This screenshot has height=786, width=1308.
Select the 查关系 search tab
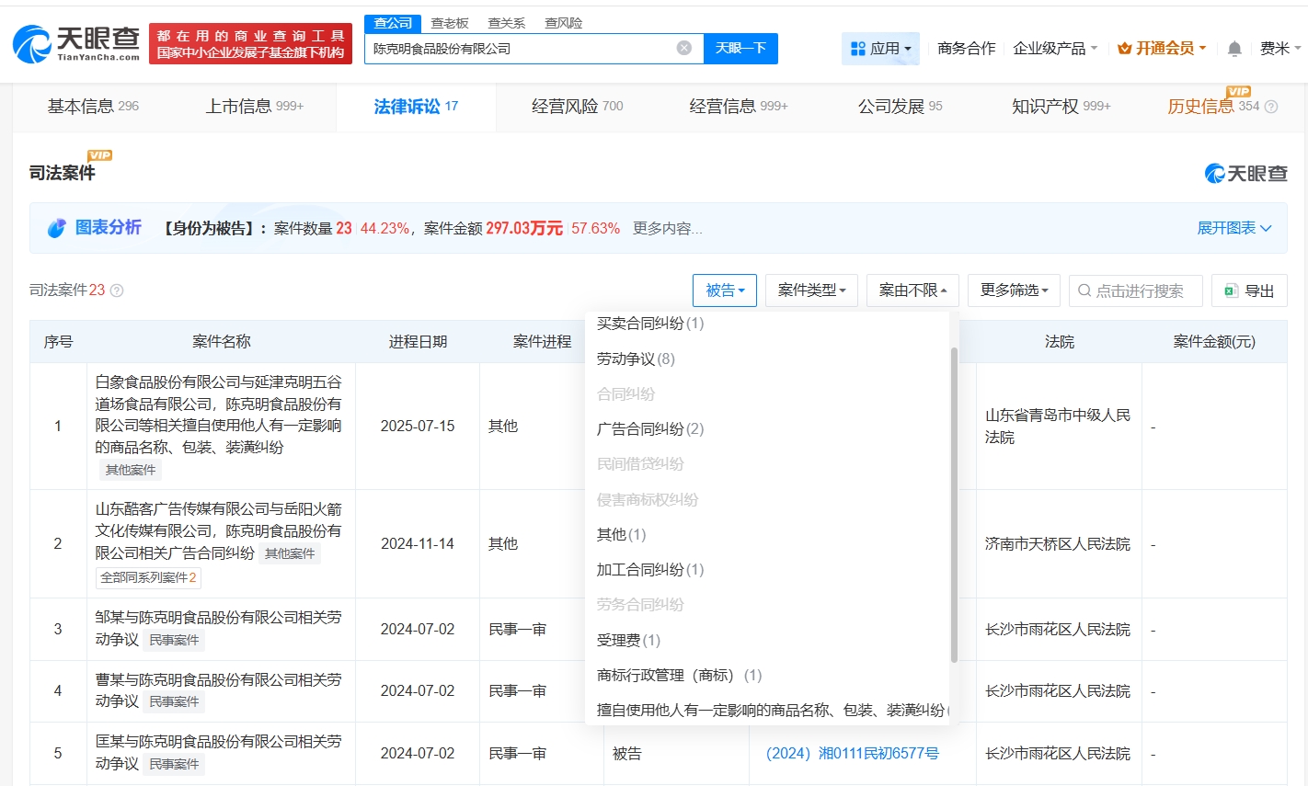coord(507,23)
